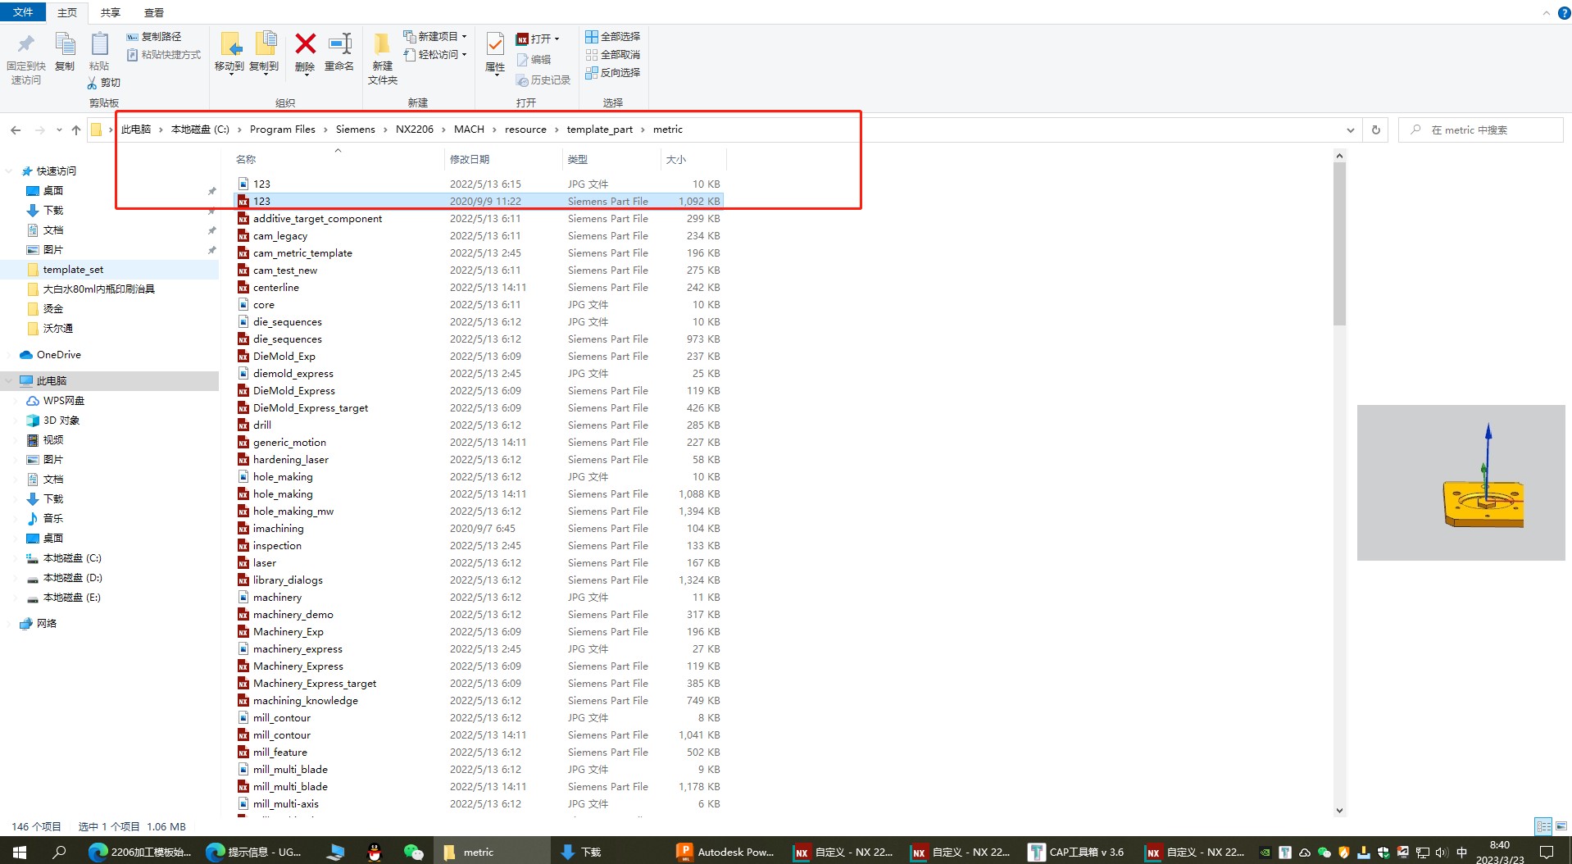This screenshot has height=864, width=1572.
Task: Open the Windows Start button
Action: [x=20, y=853]
